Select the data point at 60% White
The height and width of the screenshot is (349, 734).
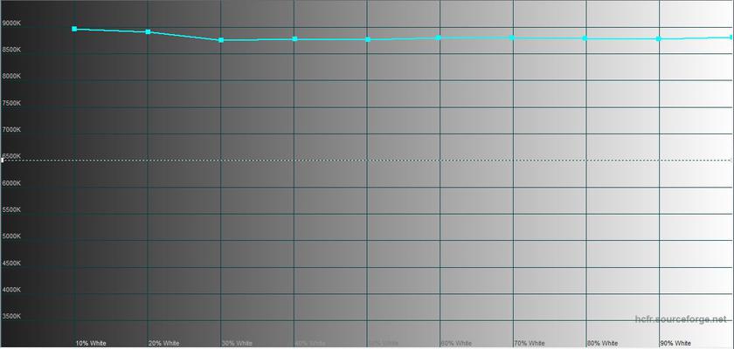439,38
